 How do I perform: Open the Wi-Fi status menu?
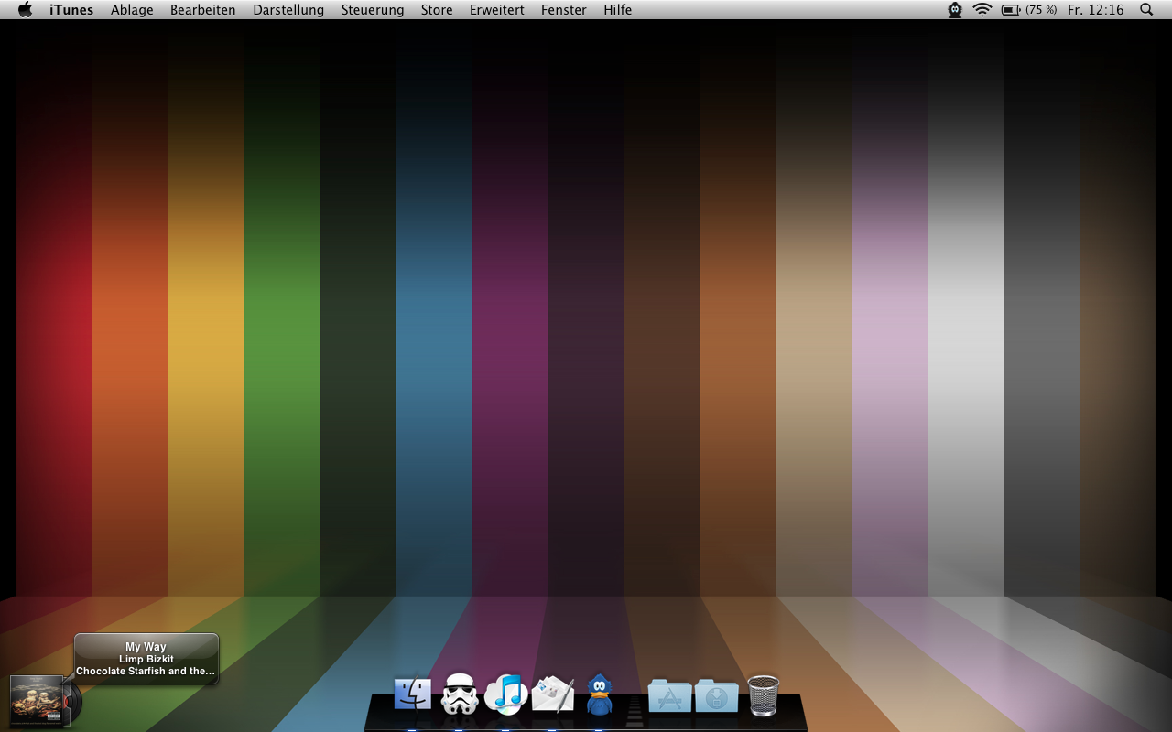[x=982, y=10]
